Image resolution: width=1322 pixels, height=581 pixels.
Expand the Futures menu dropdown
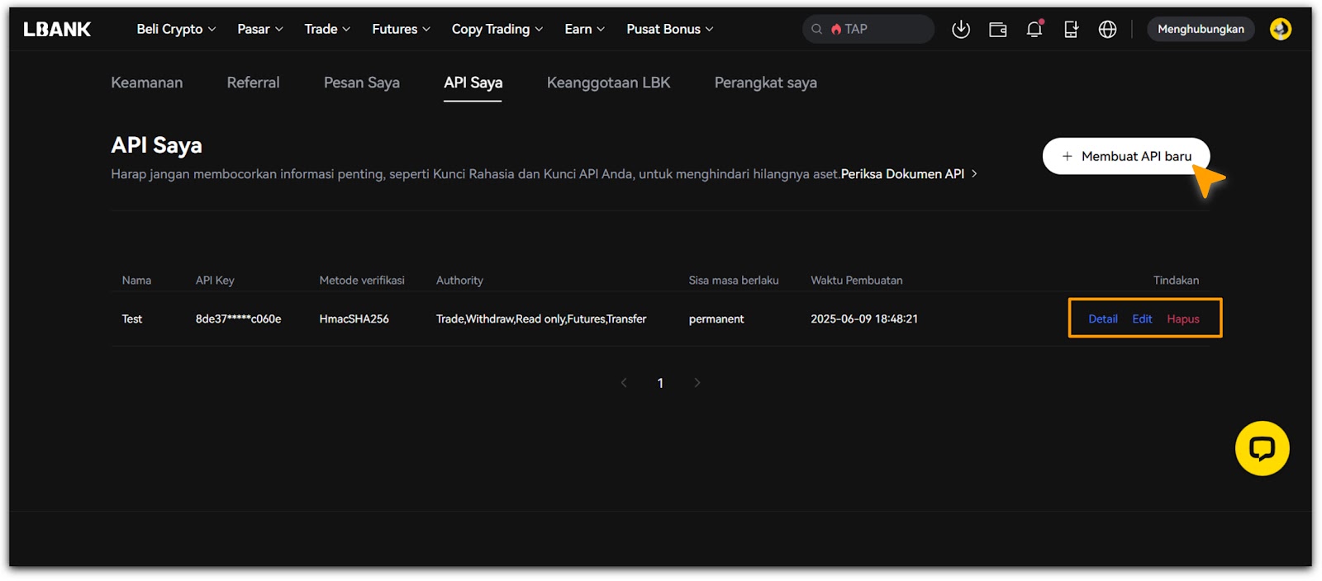401,29
